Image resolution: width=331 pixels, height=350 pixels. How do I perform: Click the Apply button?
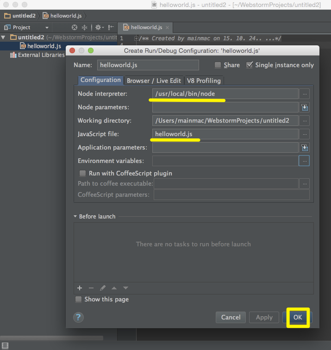tap(264, 317)
